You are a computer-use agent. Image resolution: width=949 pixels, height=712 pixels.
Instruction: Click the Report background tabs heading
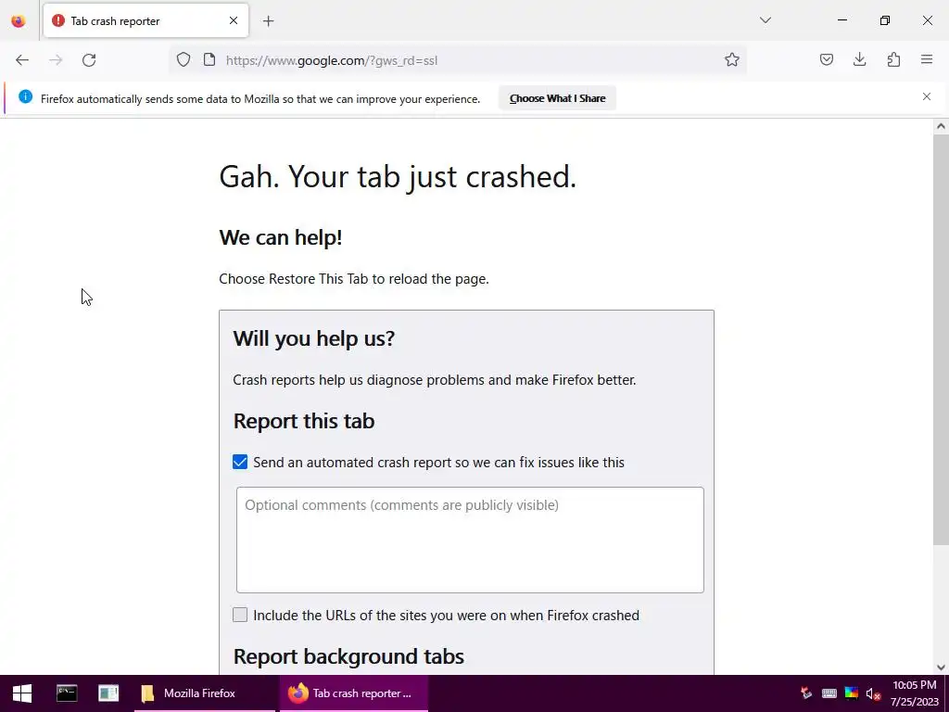click(x=348, y=656)
